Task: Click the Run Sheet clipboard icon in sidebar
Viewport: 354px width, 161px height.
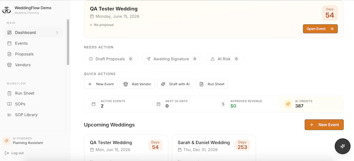Action: point(9,93)
